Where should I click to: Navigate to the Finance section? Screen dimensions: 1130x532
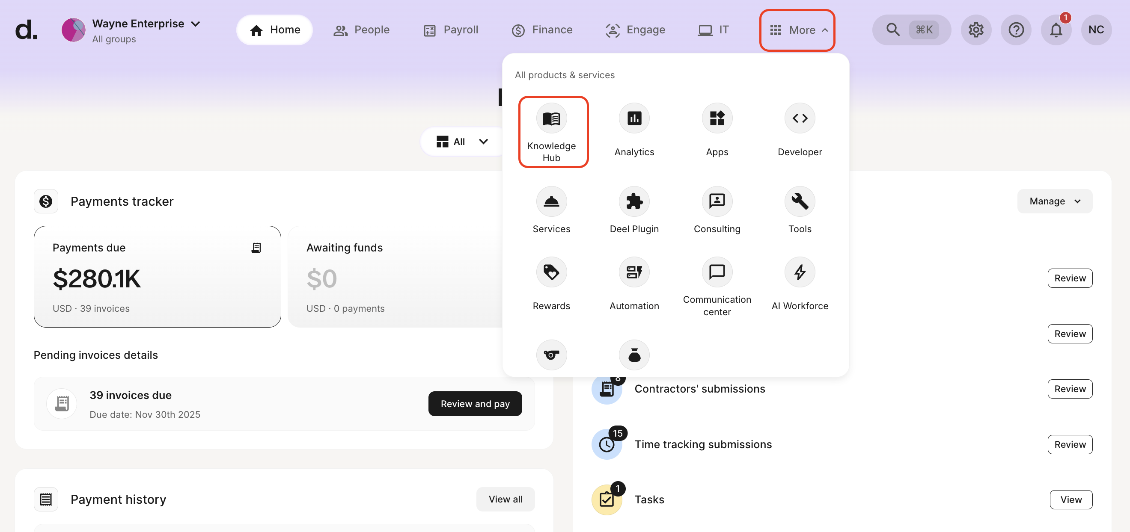(x=542, y=30)
